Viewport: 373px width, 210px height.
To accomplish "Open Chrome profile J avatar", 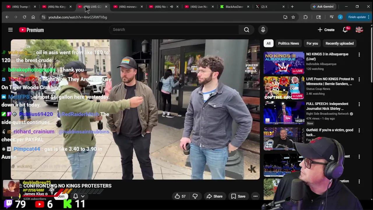I will [x=340, y=17].
